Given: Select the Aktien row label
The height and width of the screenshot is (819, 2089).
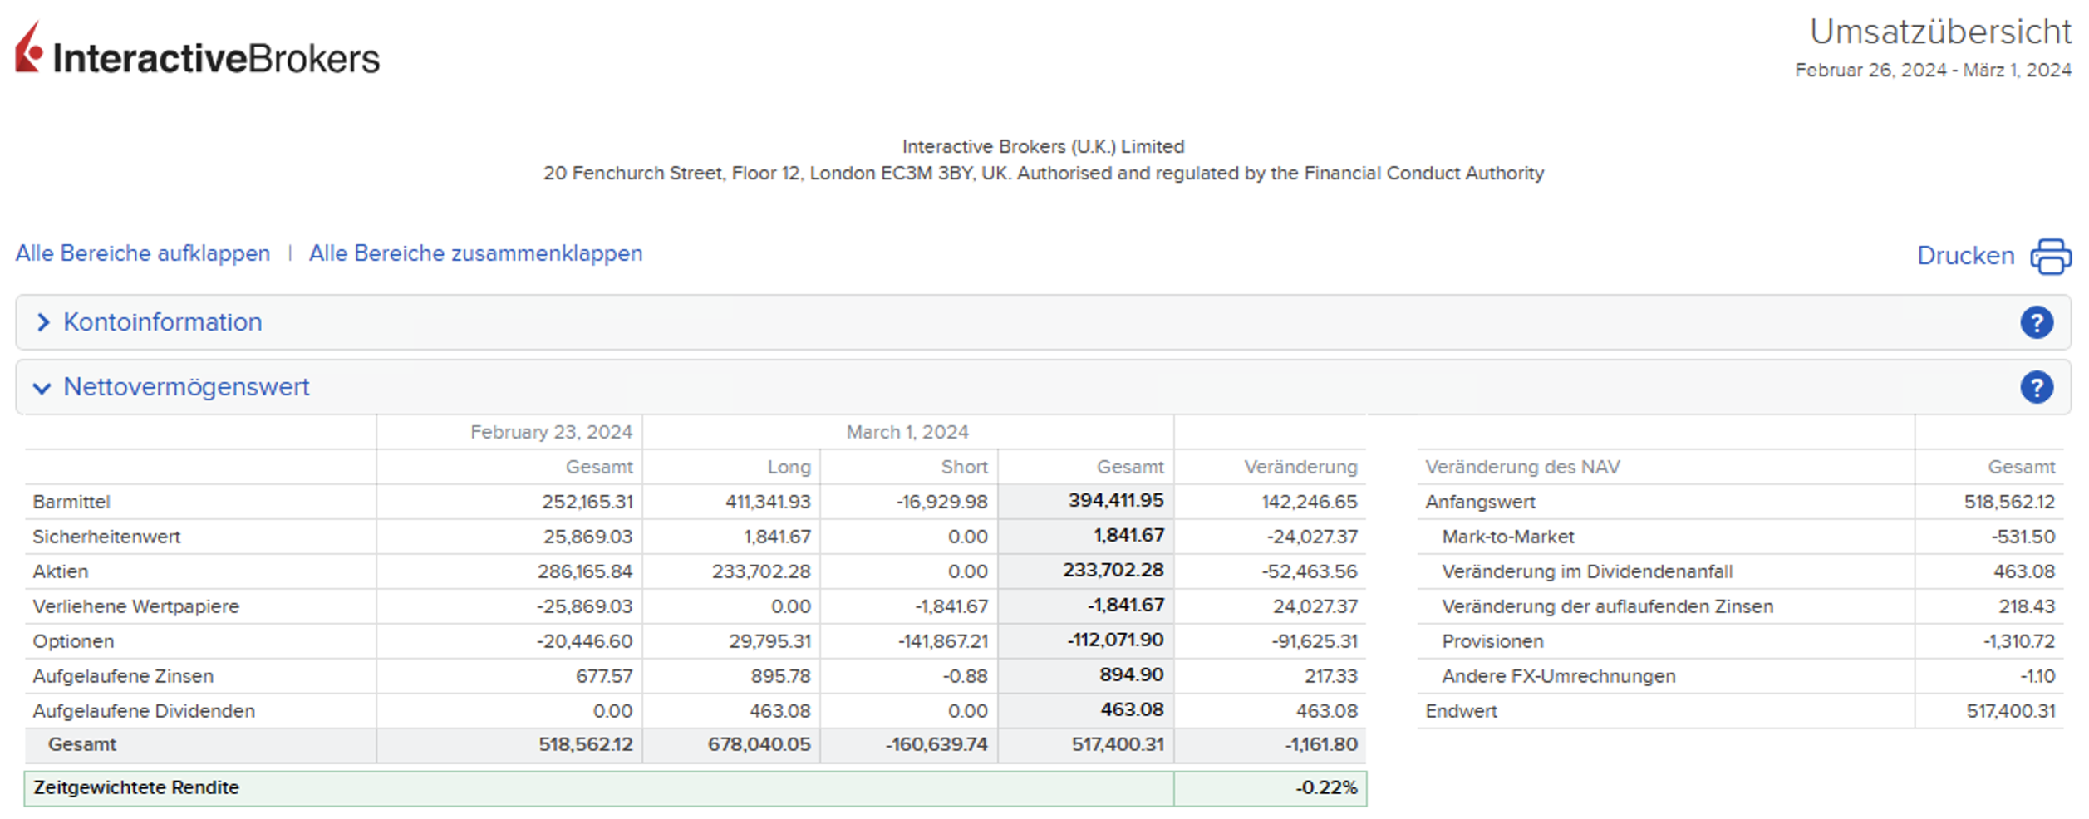Looking at the screenshot, I should 60,571.
